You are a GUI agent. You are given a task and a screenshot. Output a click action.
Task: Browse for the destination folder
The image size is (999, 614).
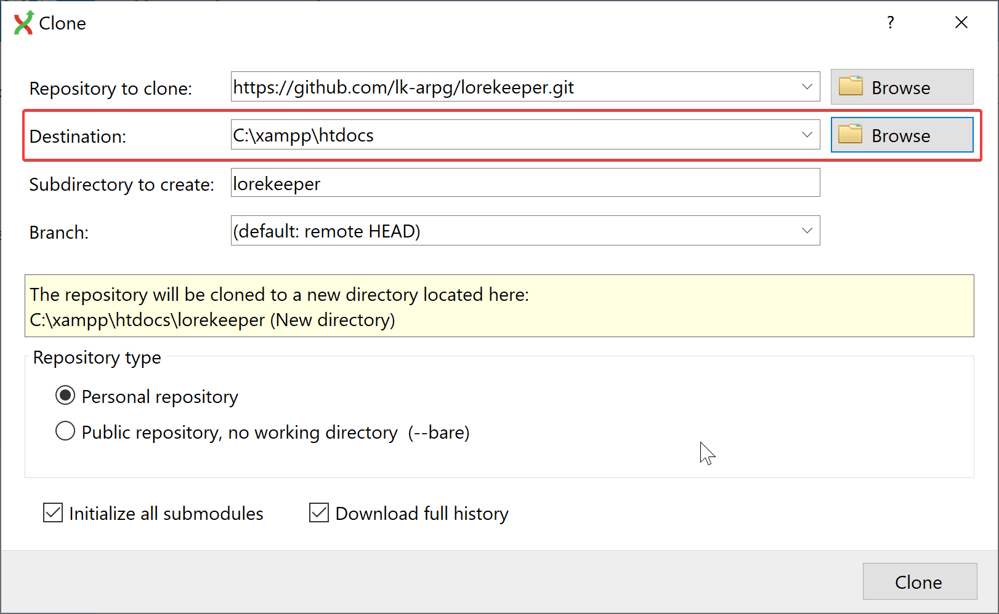(900, 135)
